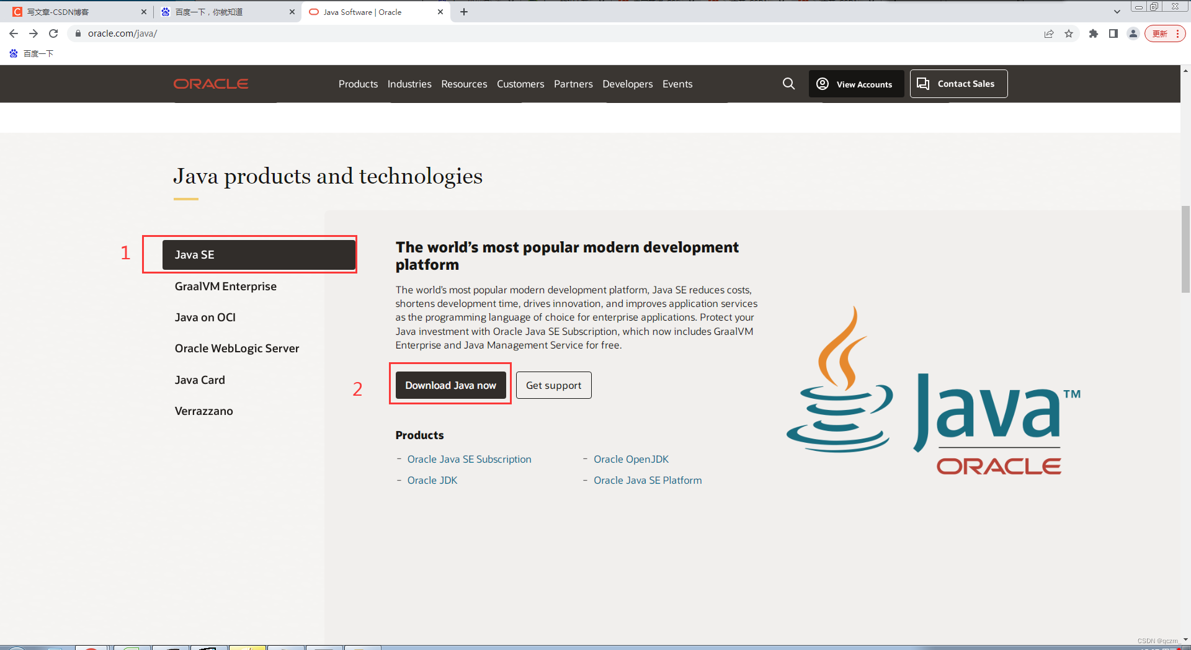Open the Resources menu
The image size is (1191, 650).
[x=464, y=84]
